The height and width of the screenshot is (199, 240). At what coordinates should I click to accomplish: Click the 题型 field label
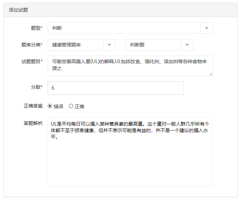(37, 28)
